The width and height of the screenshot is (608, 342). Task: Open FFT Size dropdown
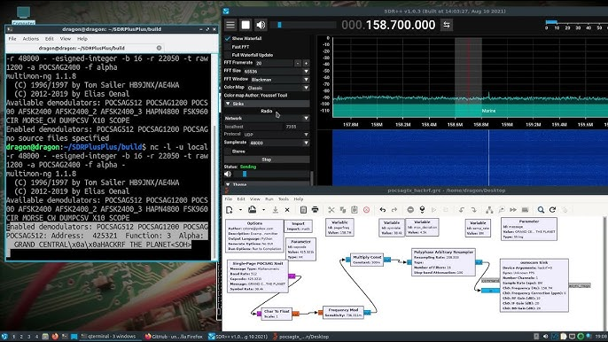click(277, 72)
